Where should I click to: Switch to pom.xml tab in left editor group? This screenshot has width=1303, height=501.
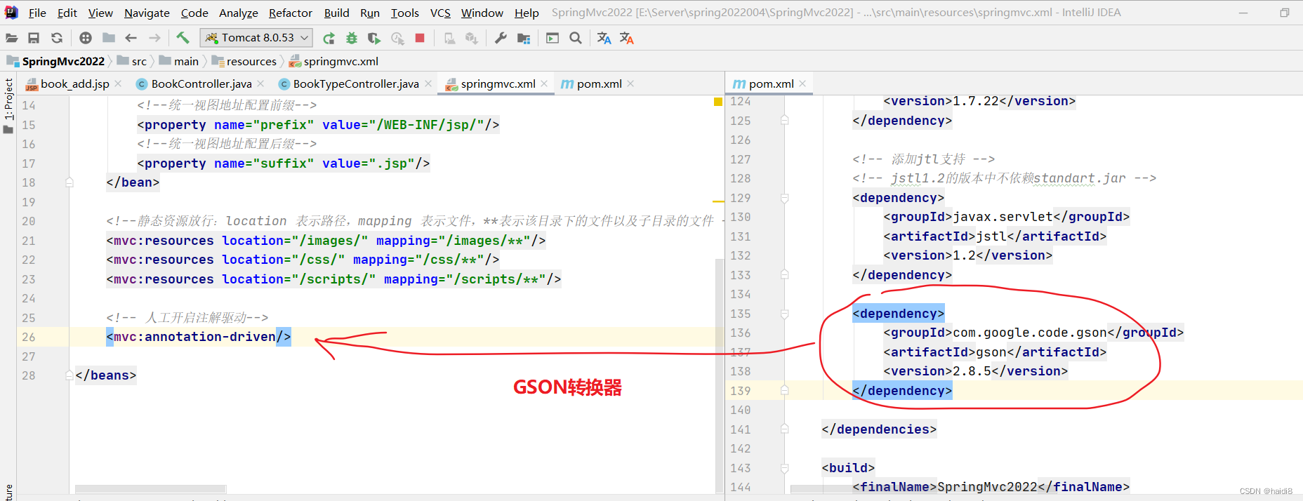click(599, 83)
